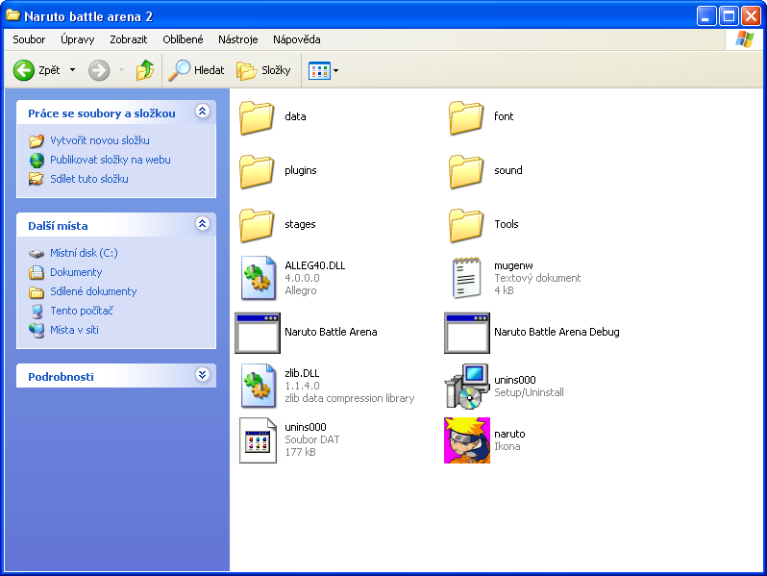767x576 pixels.
Task: Open the Zobrazit menu
Action: [128, 39]
